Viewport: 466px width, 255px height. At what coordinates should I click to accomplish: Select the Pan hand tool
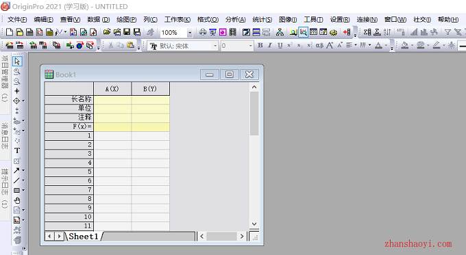click(17, 200)
